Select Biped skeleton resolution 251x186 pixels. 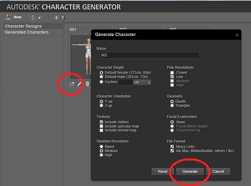[x=101, y=147]
